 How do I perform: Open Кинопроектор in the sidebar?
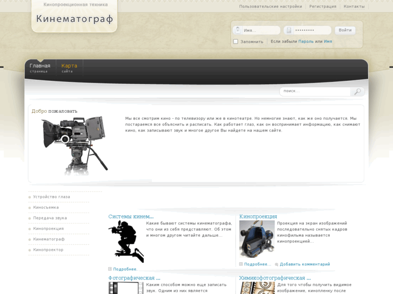point(48,250)
